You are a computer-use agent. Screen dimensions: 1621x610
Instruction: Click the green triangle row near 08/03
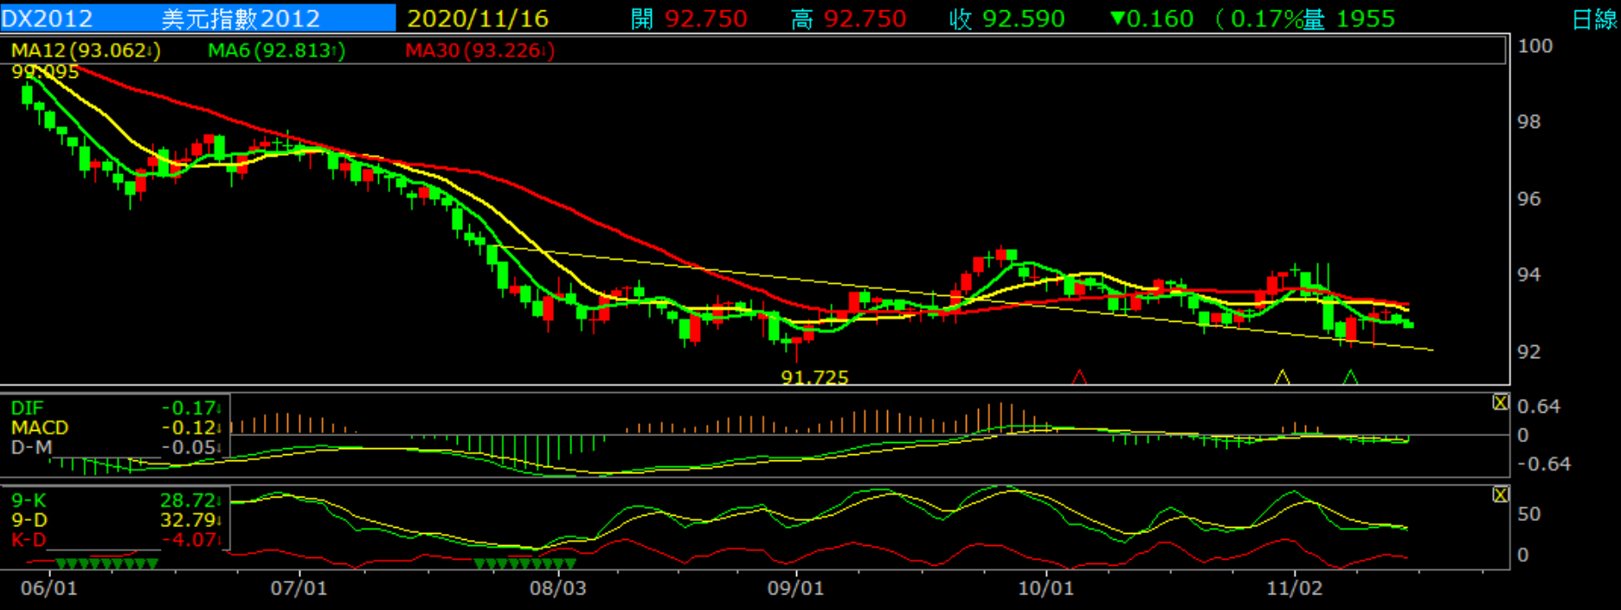click(x=519, y=564)
